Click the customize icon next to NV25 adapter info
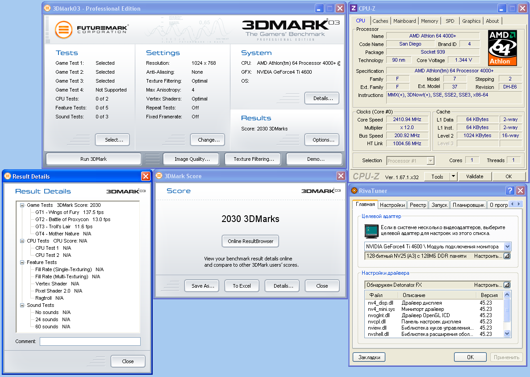The height and width of the screenshot is (377, 530). pyautogui.click(x=507, y=256)
